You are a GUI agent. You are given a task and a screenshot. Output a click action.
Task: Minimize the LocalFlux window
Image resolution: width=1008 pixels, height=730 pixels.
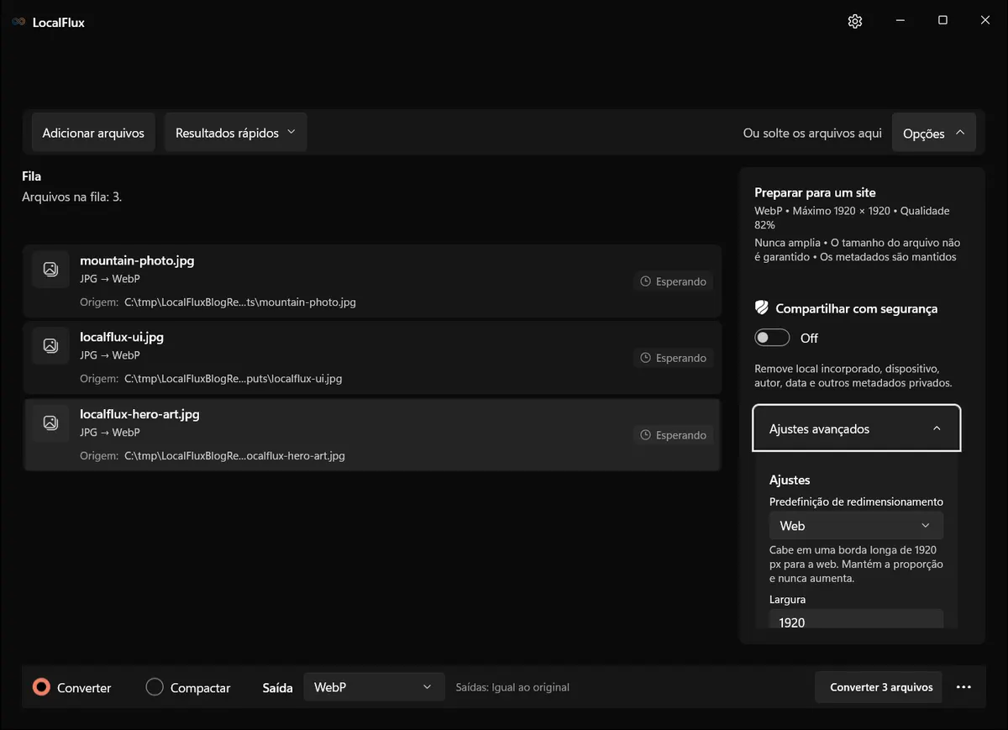pyautogui.click(x=900, y=21)
